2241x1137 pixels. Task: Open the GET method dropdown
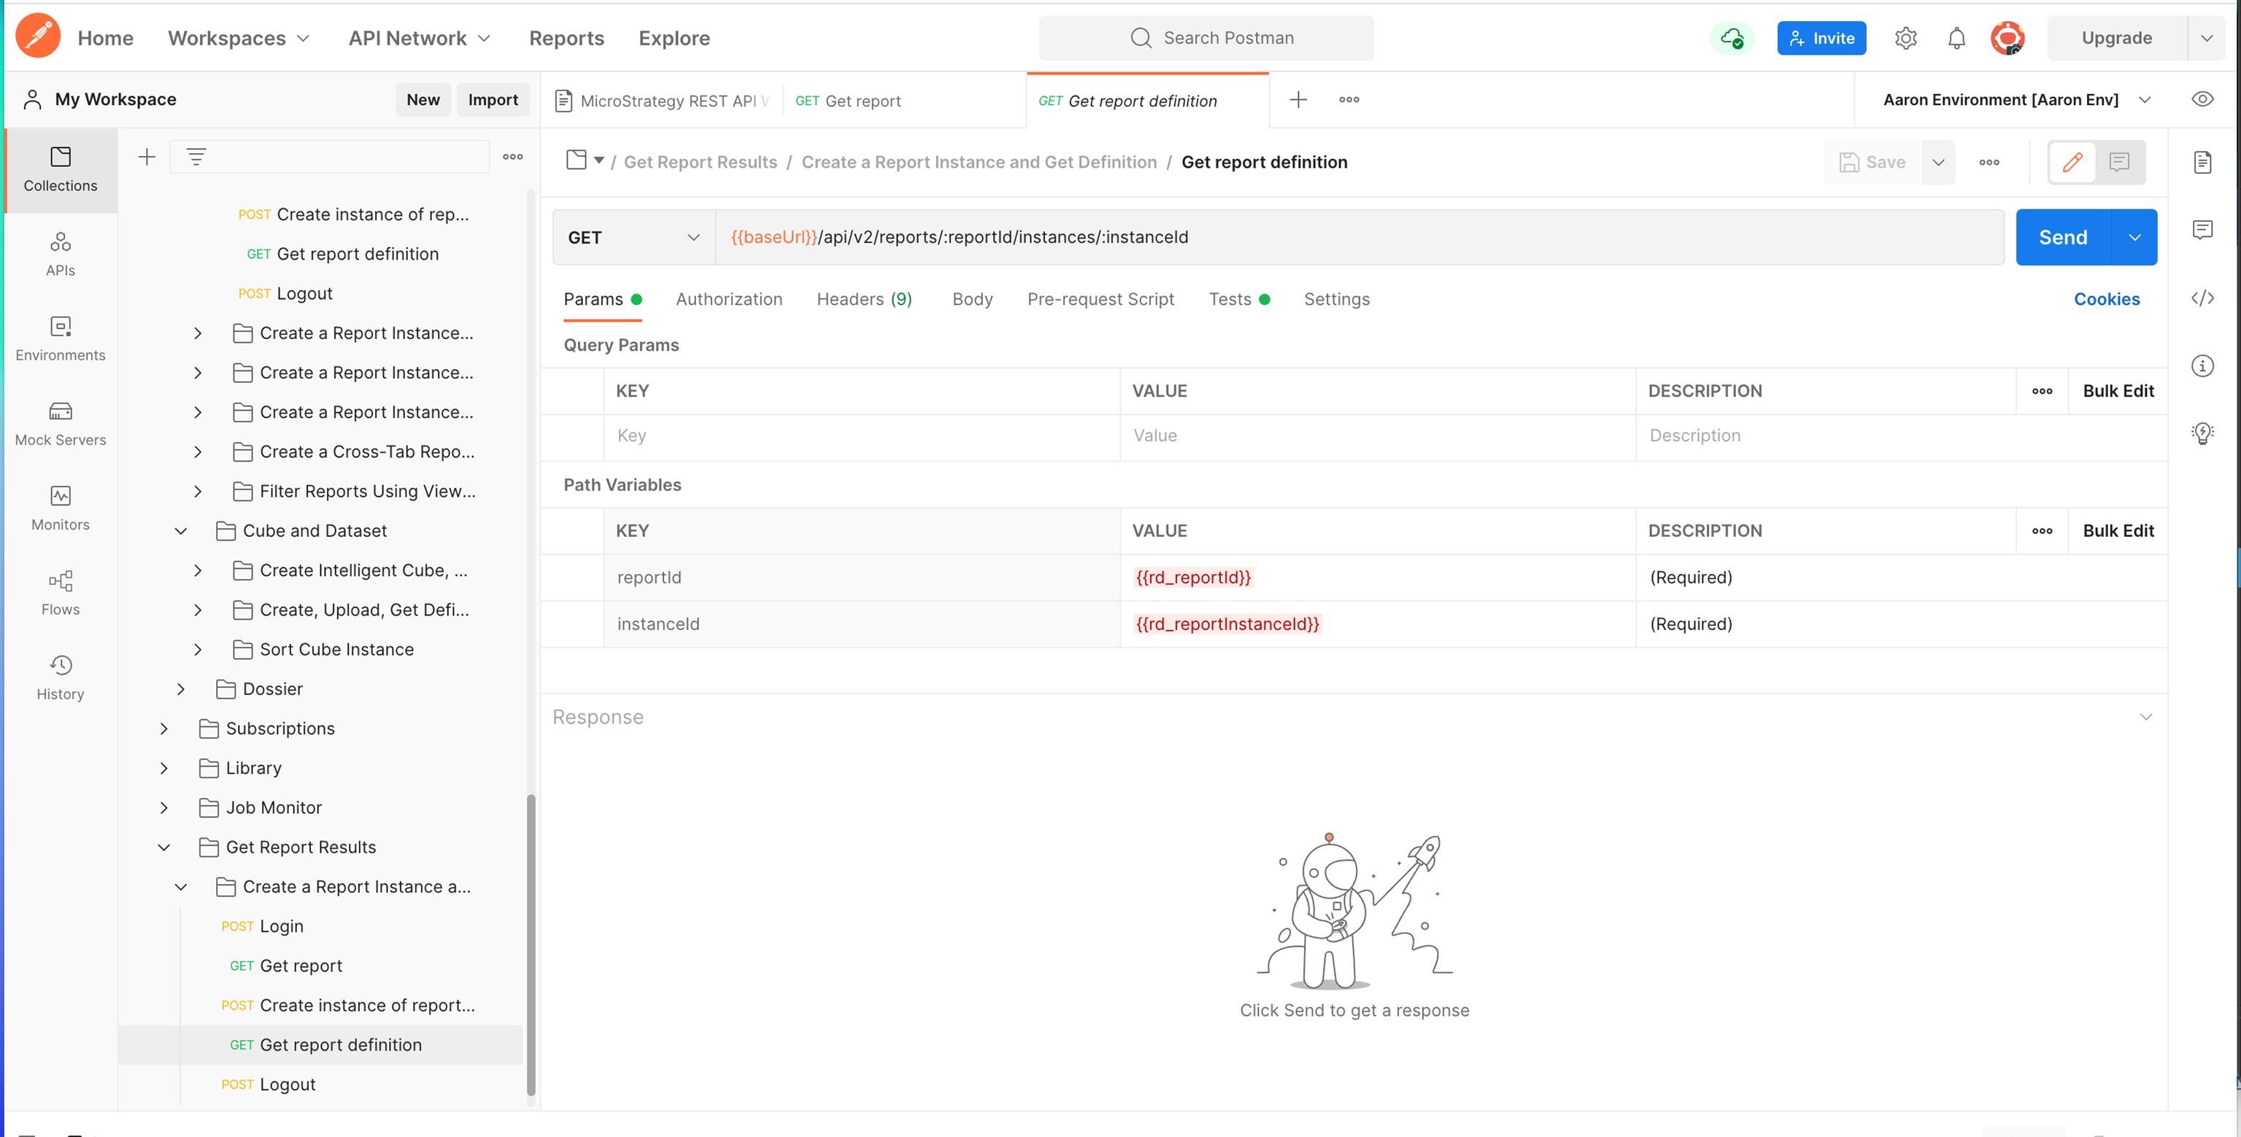click(694, 236)
